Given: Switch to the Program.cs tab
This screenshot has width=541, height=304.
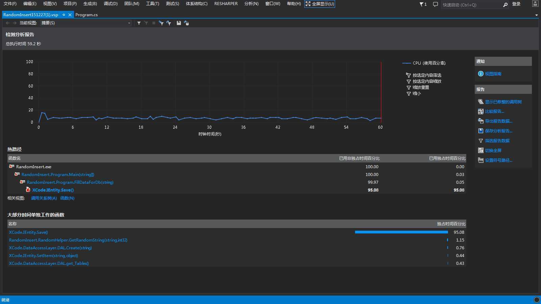Looking at the screenshot, I should tap(87, 15).
